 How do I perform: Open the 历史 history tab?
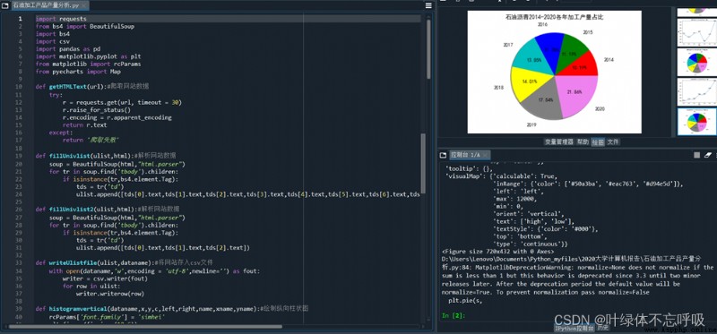coord(603,328)
